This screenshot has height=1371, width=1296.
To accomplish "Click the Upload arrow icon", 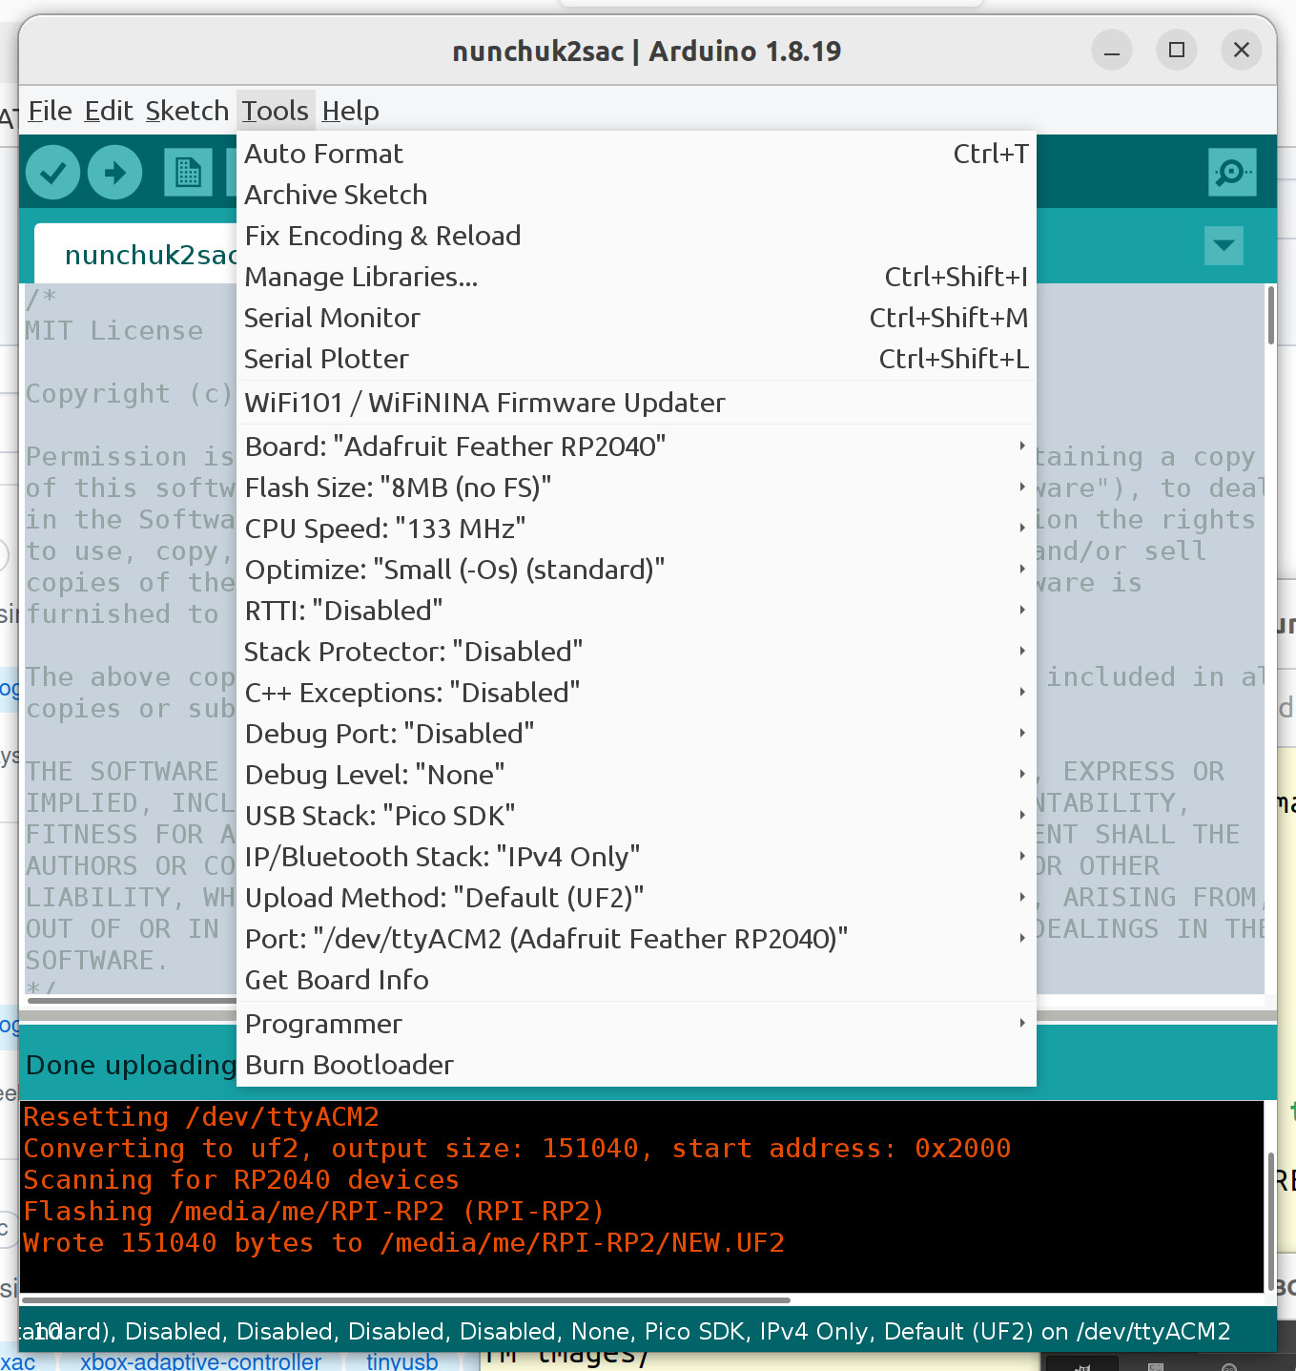I will coord(114,173).
